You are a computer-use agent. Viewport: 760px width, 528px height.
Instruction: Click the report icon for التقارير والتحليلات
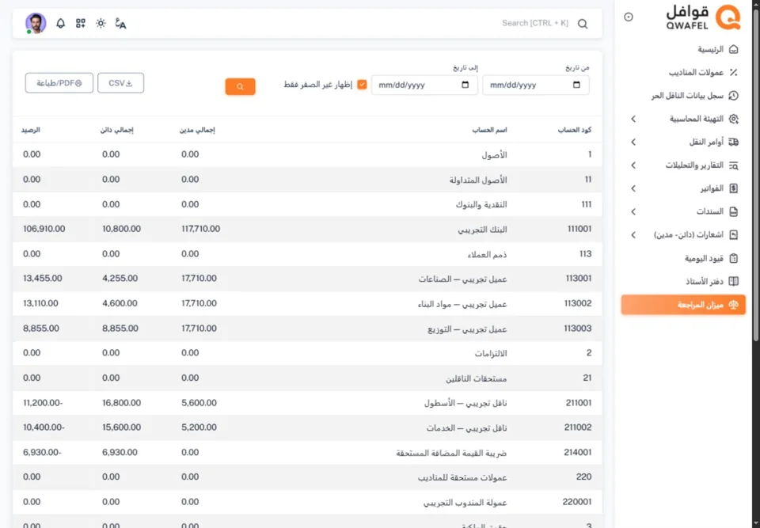coord(733,165)
